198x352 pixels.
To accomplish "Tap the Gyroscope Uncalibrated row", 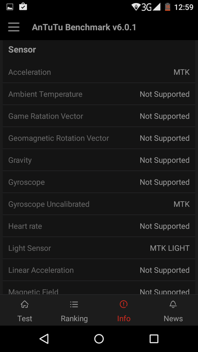I will tap(99, 204).
